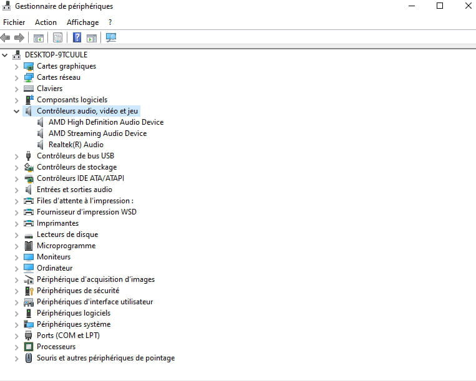Click the Lecteurs de disque drive icon
The width and height of the screenshot is (476, 381).
coord(29,235)
